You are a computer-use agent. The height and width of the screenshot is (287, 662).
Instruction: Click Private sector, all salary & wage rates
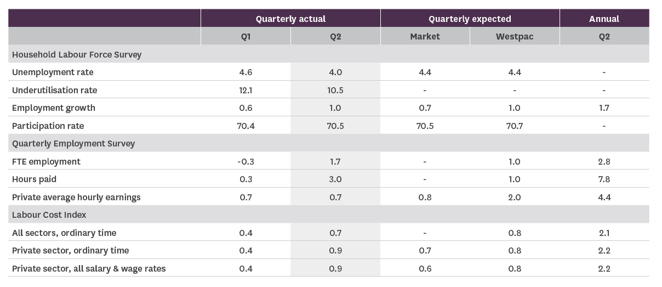click(89, 268)
